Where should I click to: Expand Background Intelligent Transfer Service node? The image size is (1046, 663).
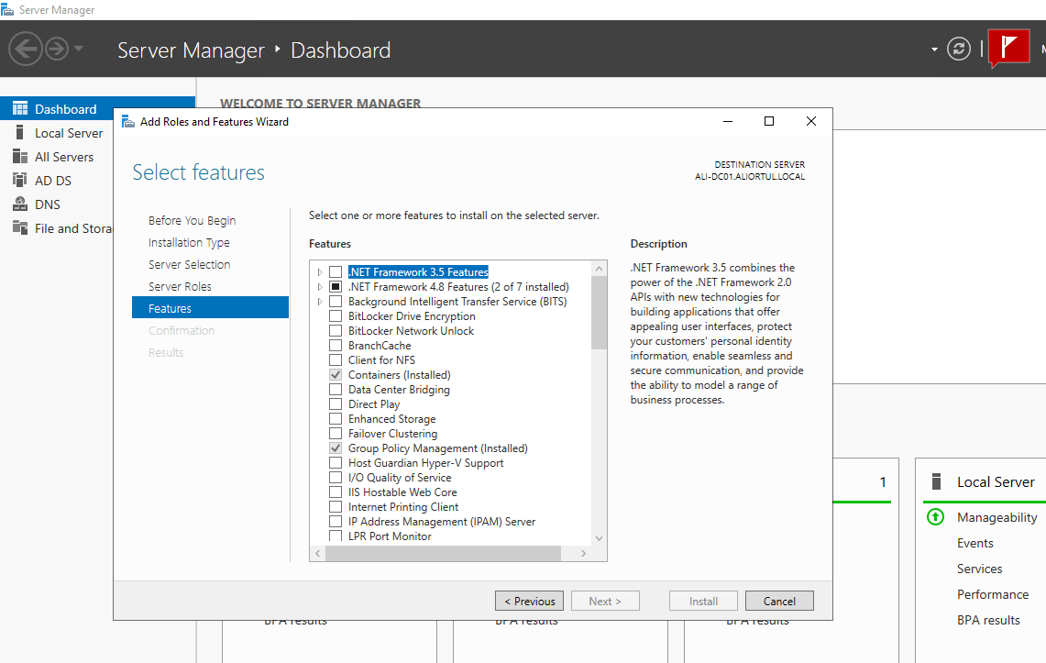tap(320, 302)
